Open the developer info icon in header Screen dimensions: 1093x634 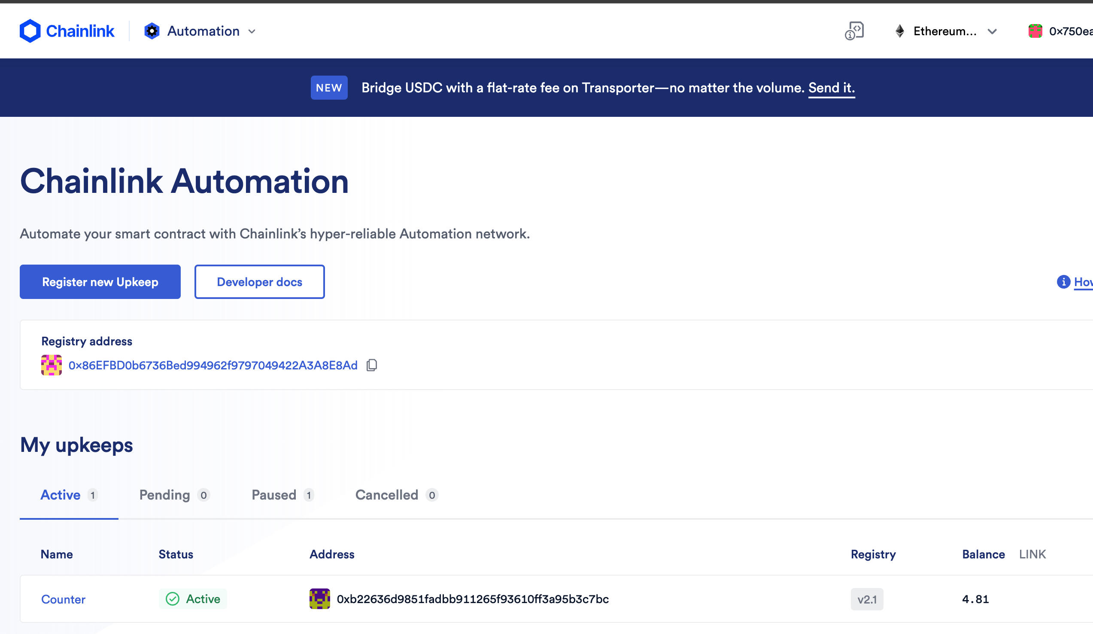854,31
